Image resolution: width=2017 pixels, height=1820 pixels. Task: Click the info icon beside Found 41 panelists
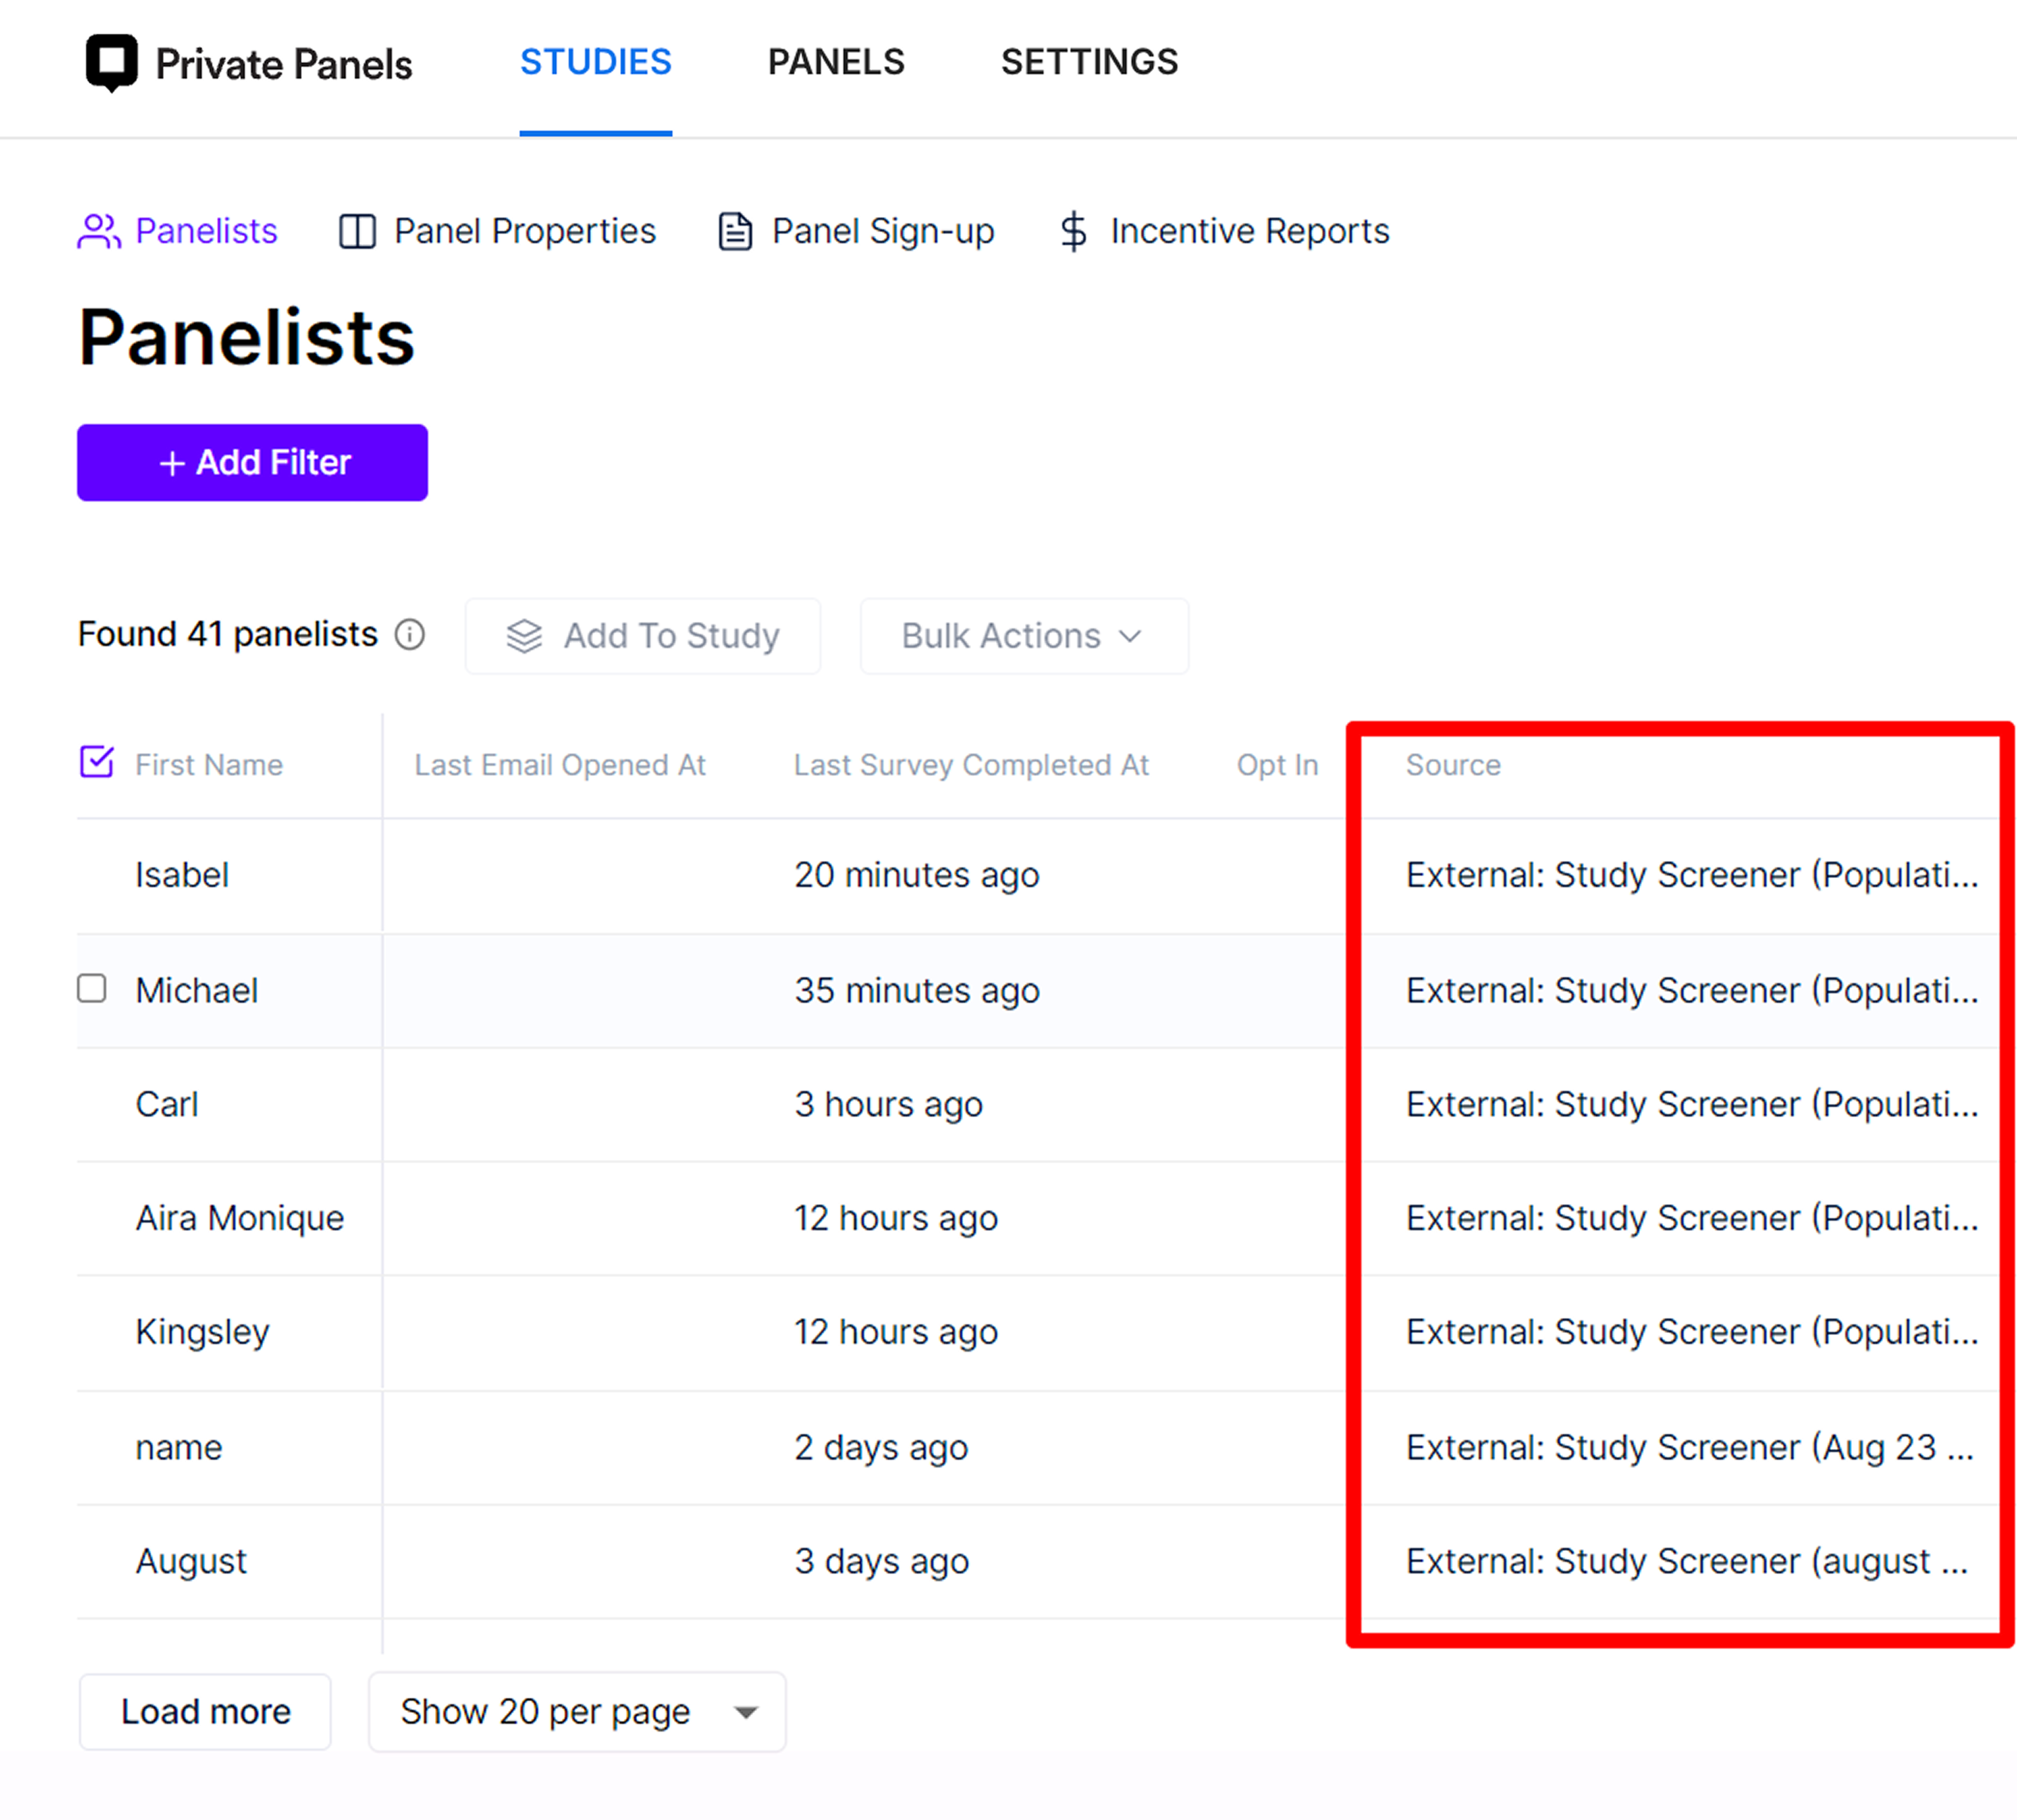point(410,634)
